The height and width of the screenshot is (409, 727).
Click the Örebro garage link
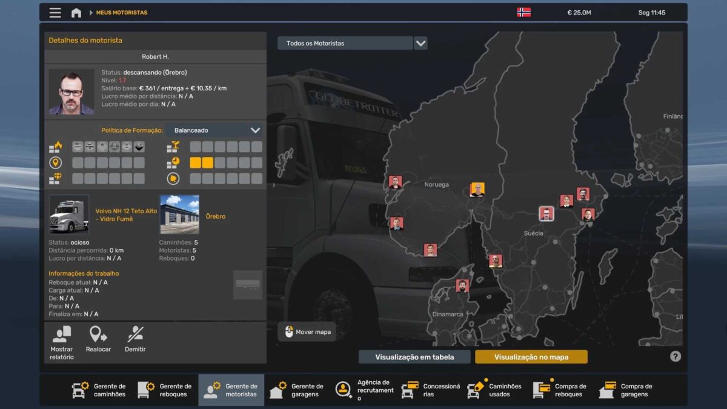215,216
